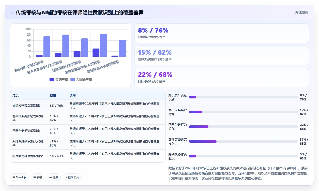Toggle the AI辅助考核 legend swatch

[x=73, y=80]
